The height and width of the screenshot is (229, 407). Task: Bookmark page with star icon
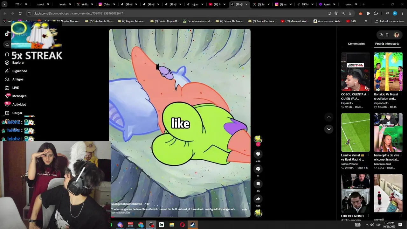350,13
